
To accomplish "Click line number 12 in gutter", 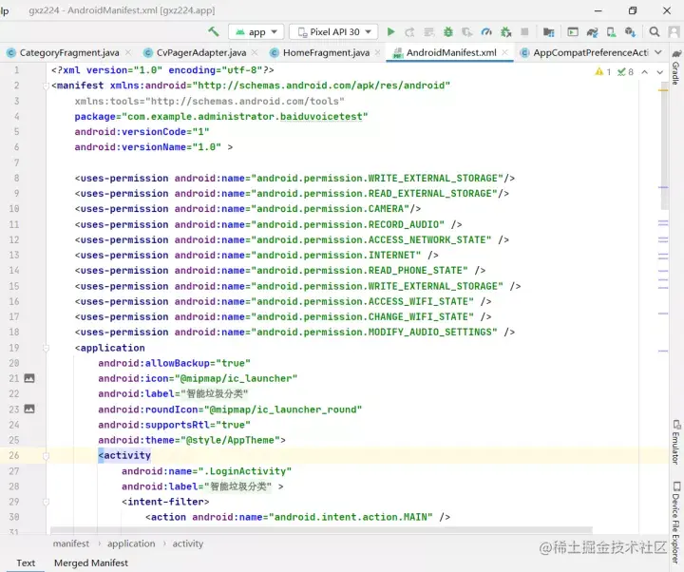I will [14, 239].
